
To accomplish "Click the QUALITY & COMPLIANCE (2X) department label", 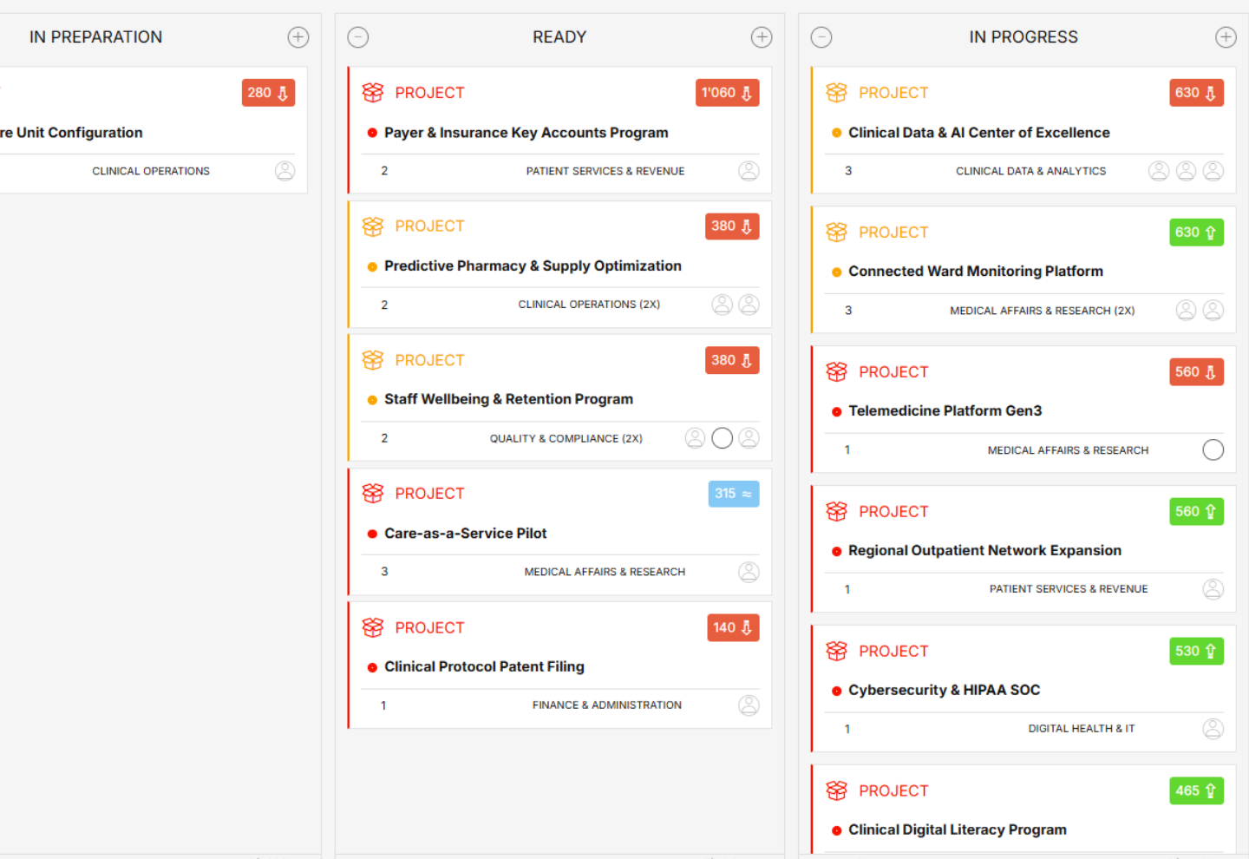I will click(x=566, y=439).
